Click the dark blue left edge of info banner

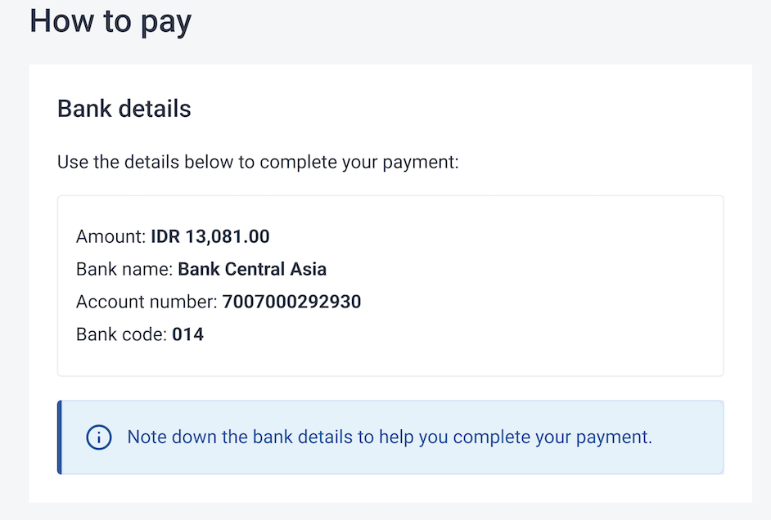[x=60, y=437]
